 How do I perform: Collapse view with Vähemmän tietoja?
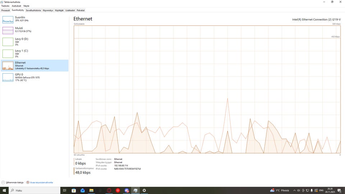click(13, 183)
